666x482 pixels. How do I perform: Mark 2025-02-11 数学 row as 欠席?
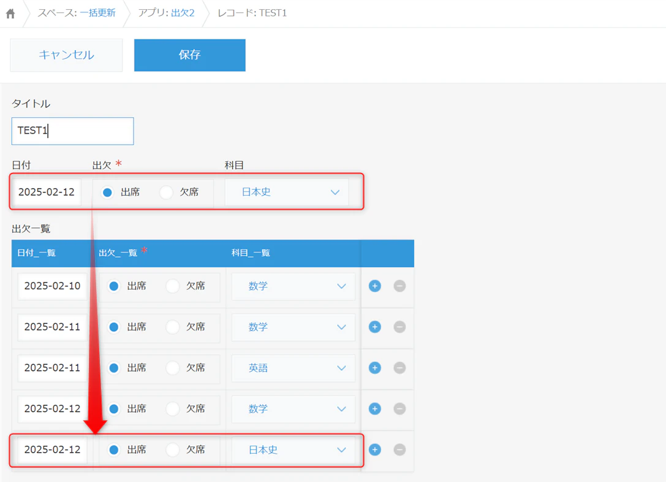pyautogui.click(x=172, y=327)
